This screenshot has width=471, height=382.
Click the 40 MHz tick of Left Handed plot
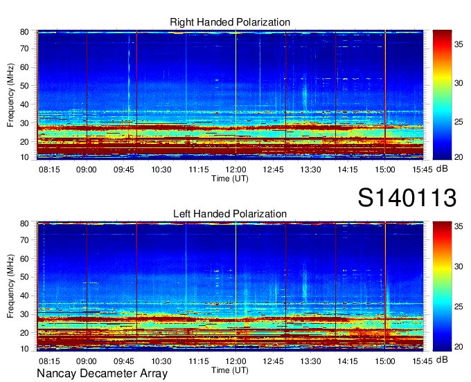click(x=24, y=296)
